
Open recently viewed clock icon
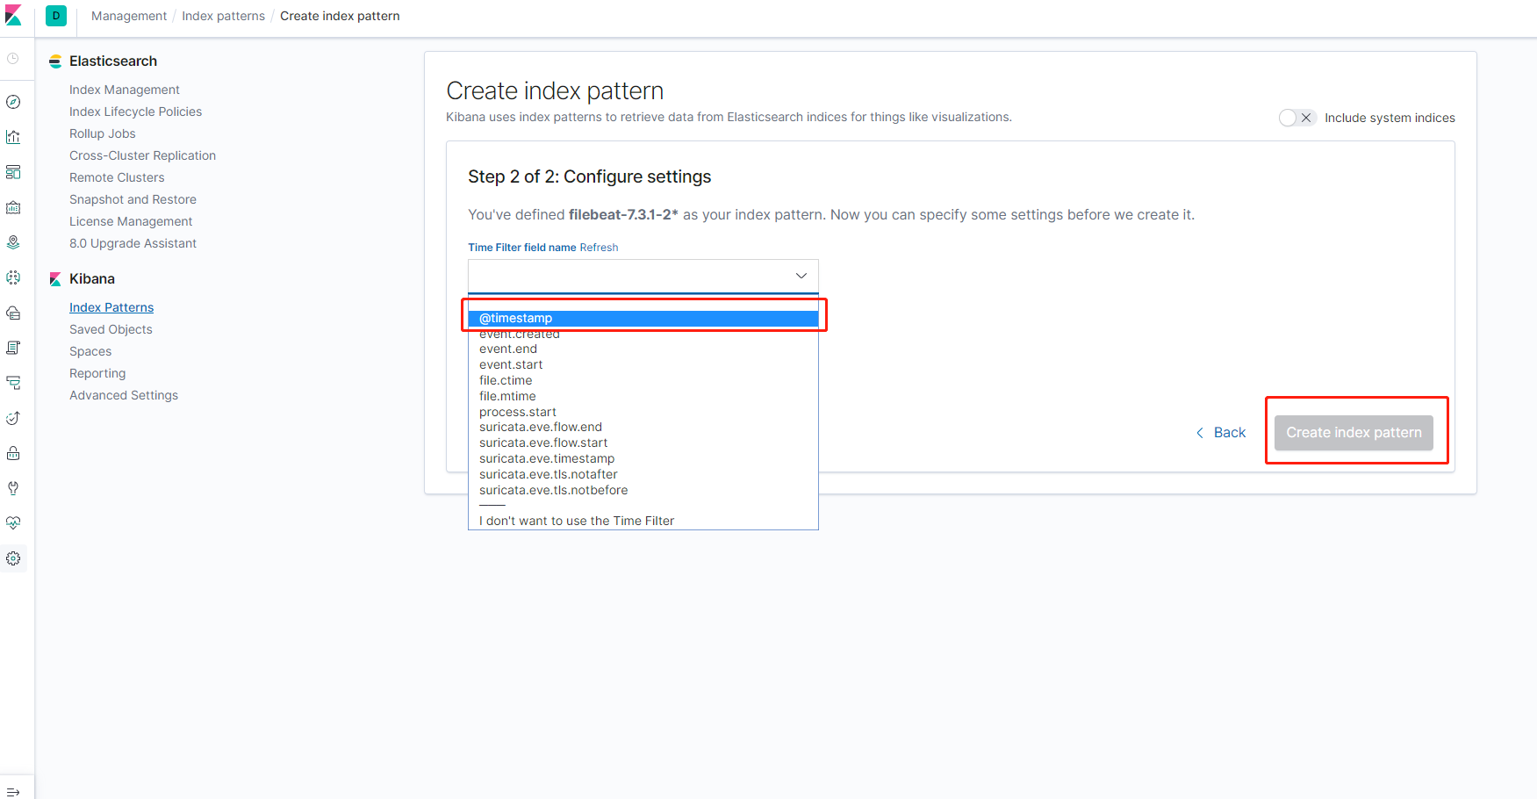[13, 58]
